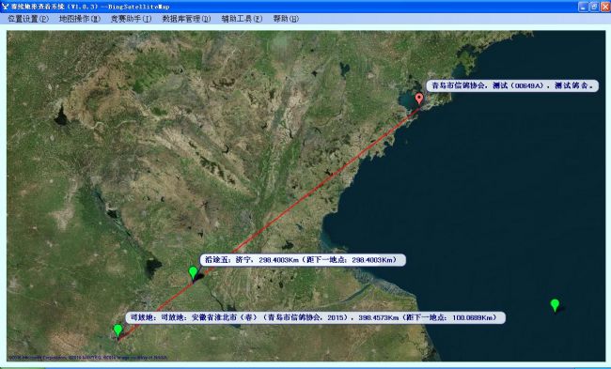
Task: Open the 竞赛助手(I) menu
Action: [x=131, y=19]
